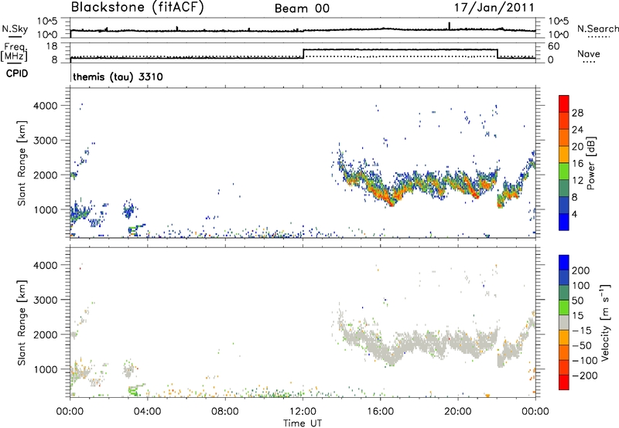Click the Slant Range label of power panel

[x=22, y=163]
